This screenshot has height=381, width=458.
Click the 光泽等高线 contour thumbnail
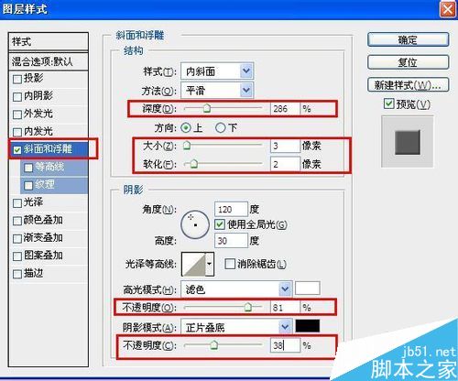click(193, 264)
